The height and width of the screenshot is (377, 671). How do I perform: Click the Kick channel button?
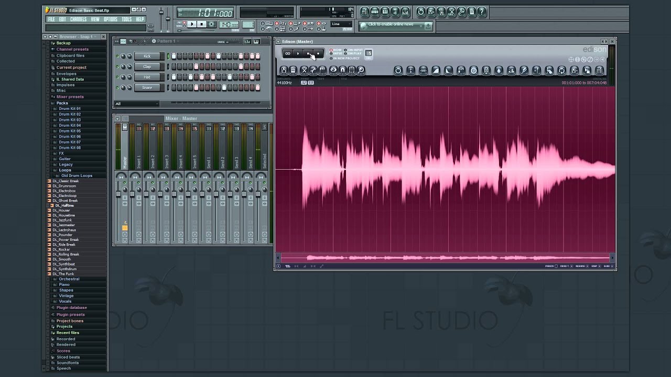point(147,57)
